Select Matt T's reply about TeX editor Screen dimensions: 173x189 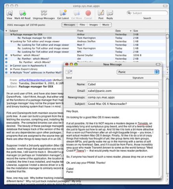click(x=85, y=45)
